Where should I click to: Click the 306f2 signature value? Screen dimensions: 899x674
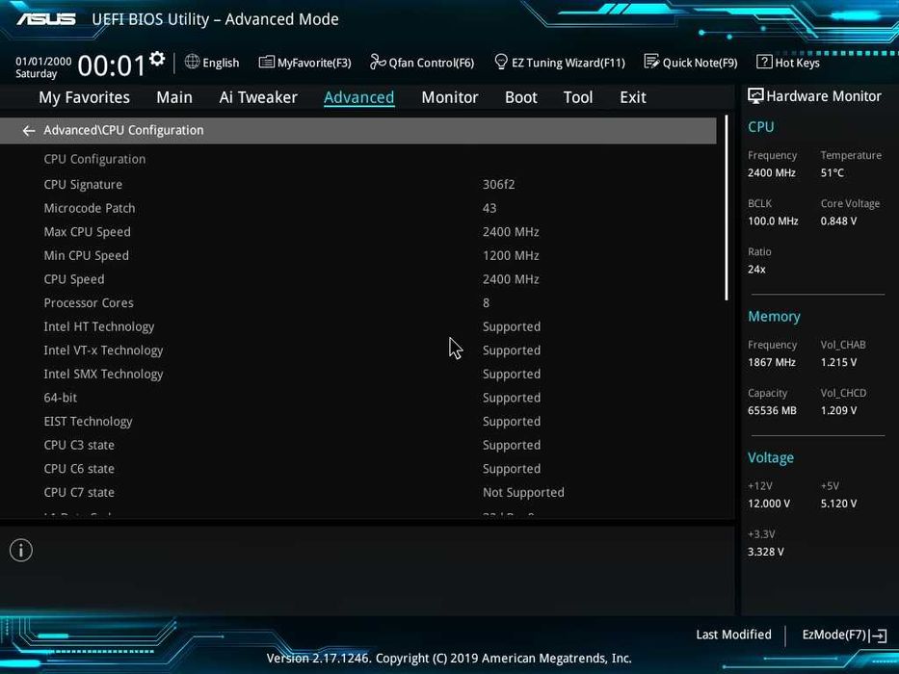pyautogui.click(x=498, y=185)
